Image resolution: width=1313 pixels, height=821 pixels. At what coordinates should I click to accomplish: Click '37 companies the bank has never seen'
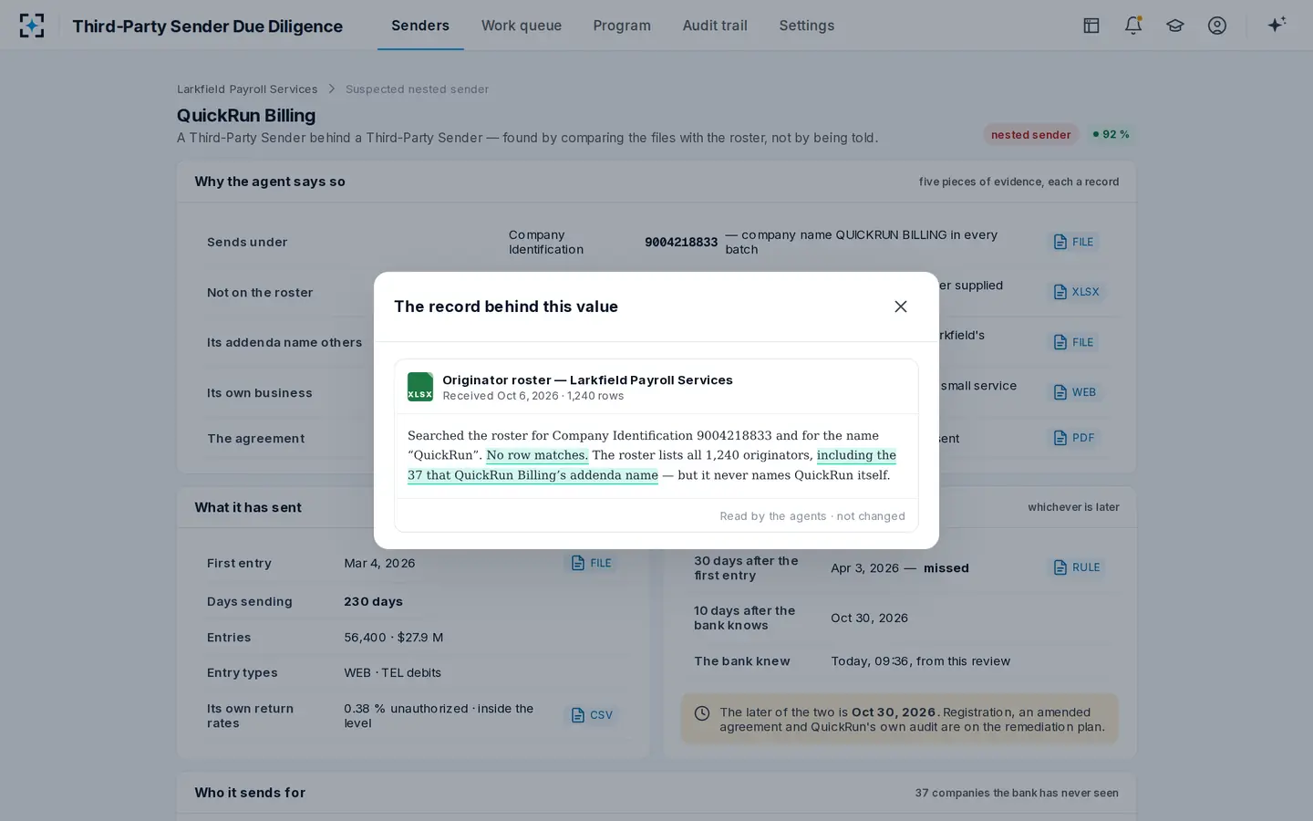click(x=1017, y=793)
